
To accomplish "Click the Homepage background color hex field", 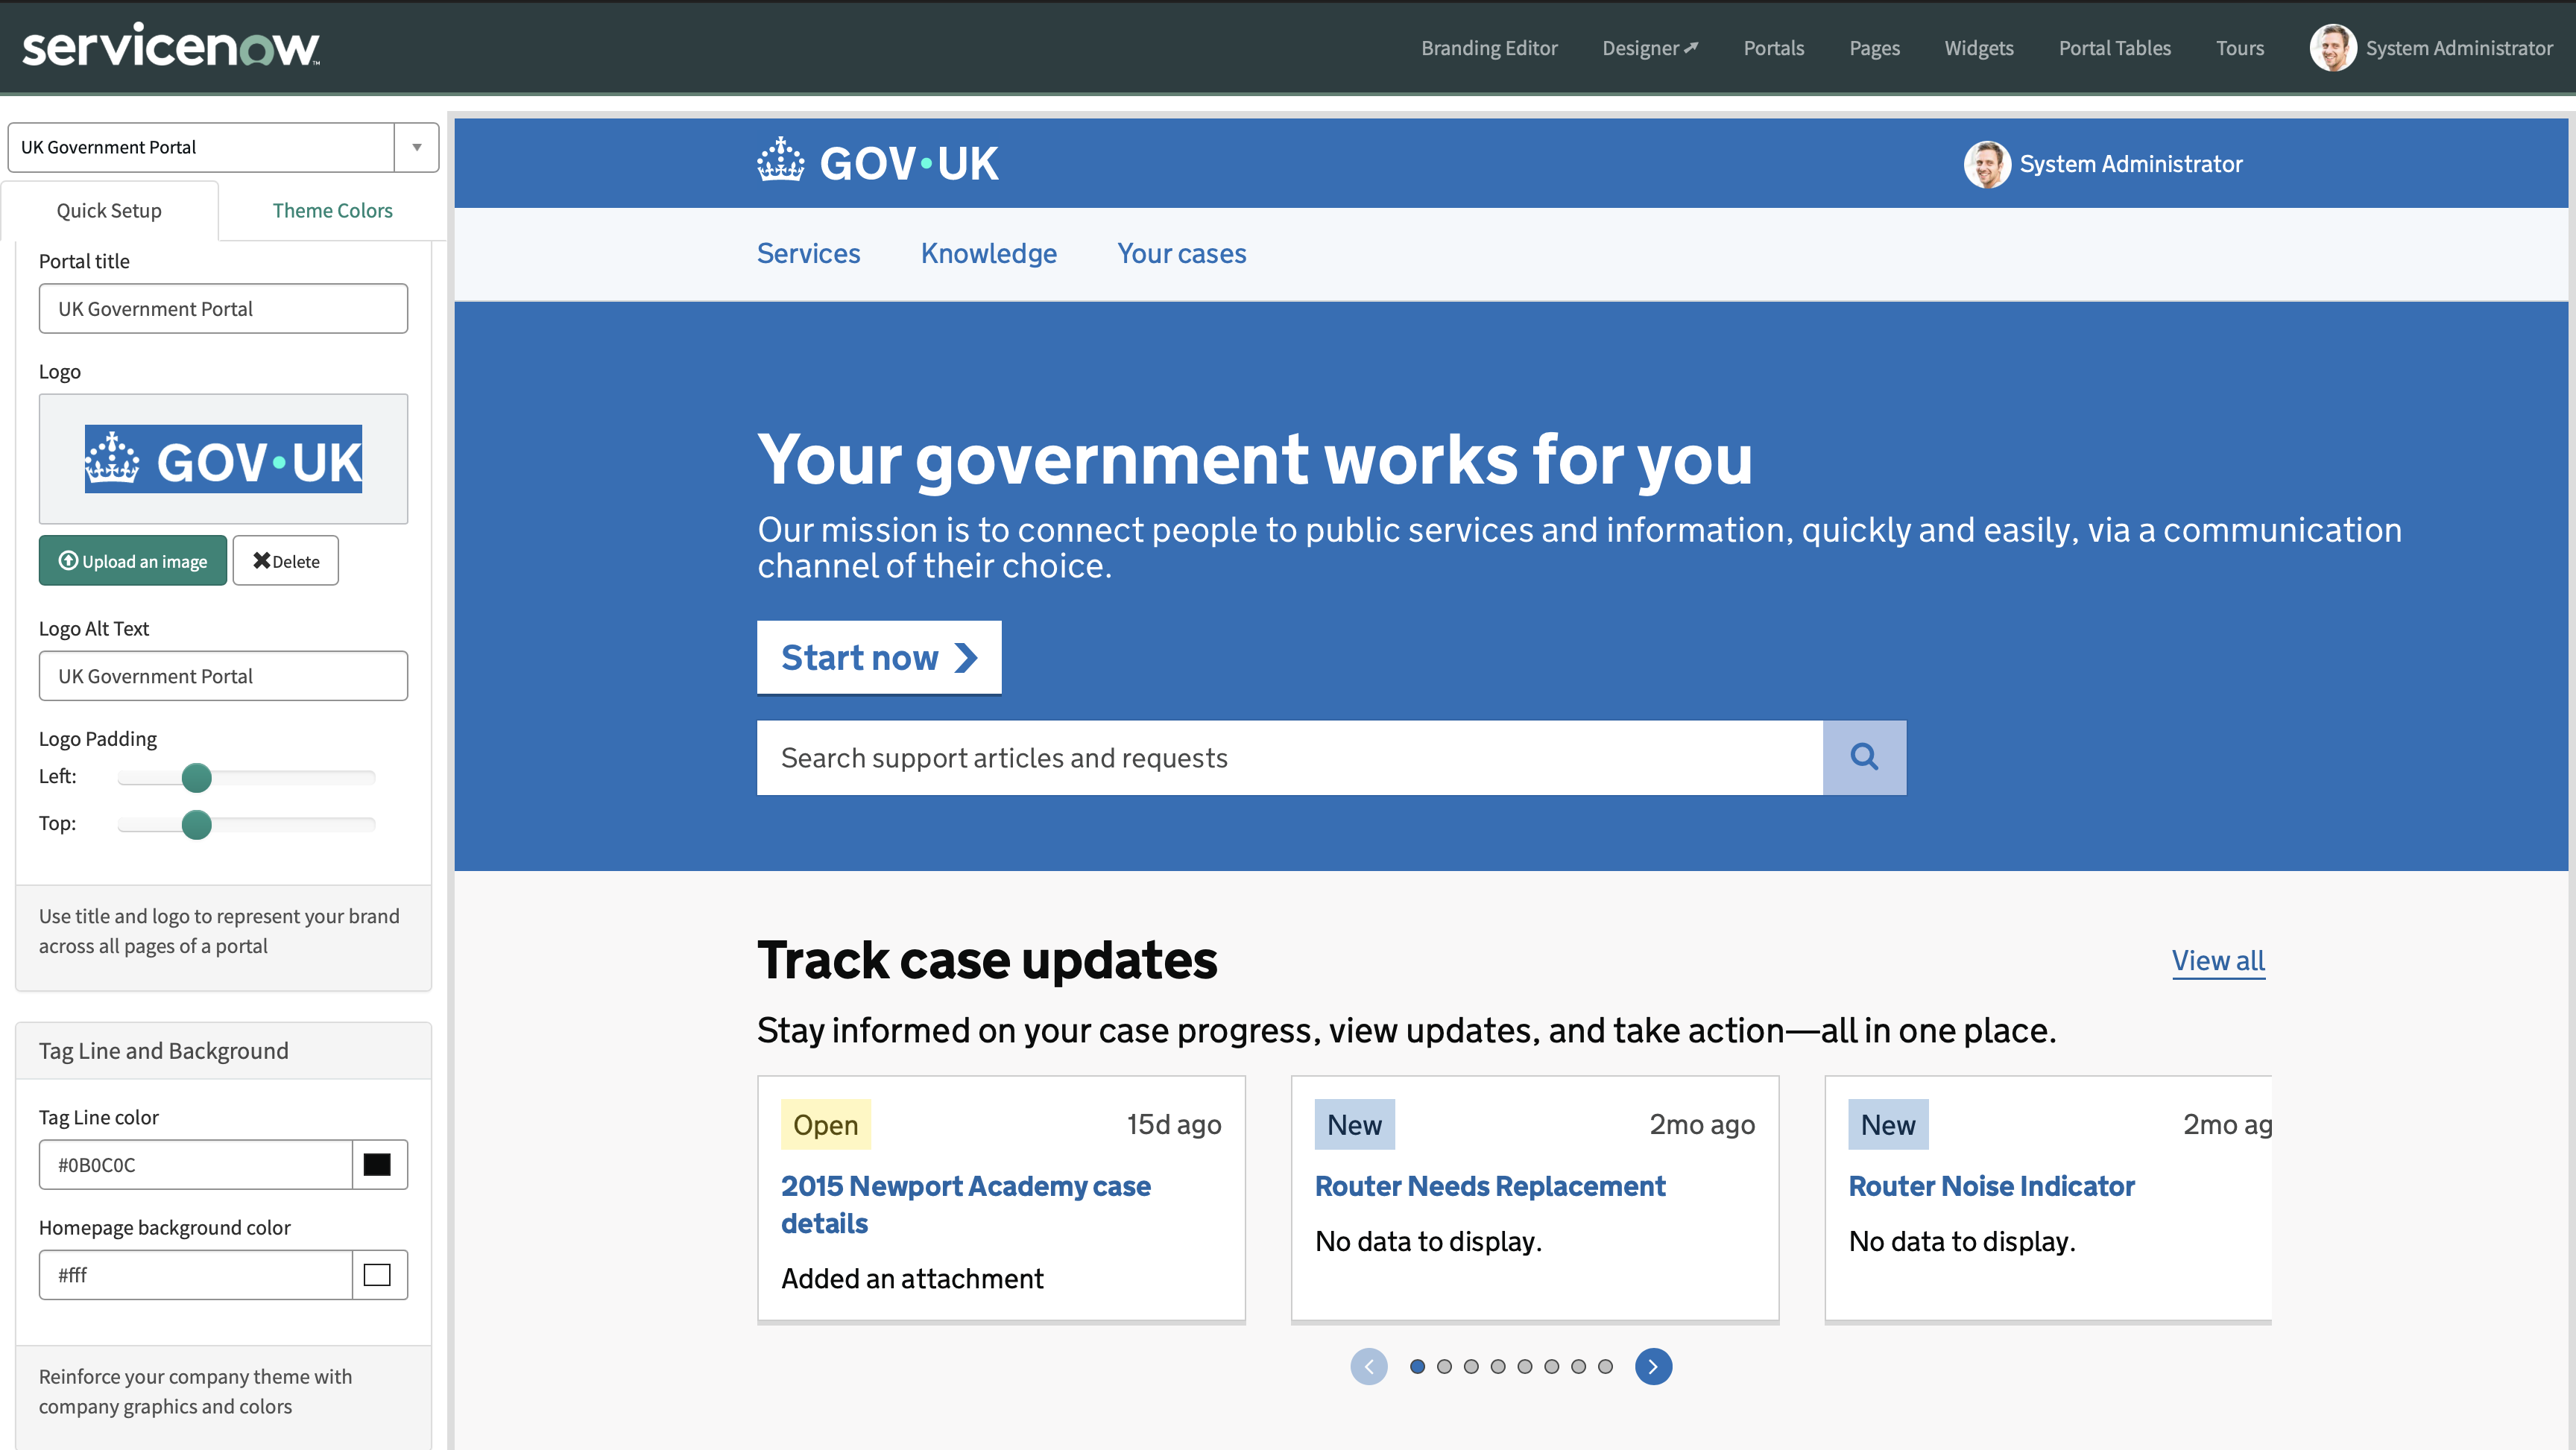I will pyautogui.click(x=196, y=1275).
